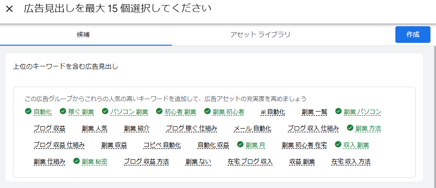This screenshot has width=436, height=188.
Task: Select the 副業 一覧 keyword
Action: pos(315,112)
